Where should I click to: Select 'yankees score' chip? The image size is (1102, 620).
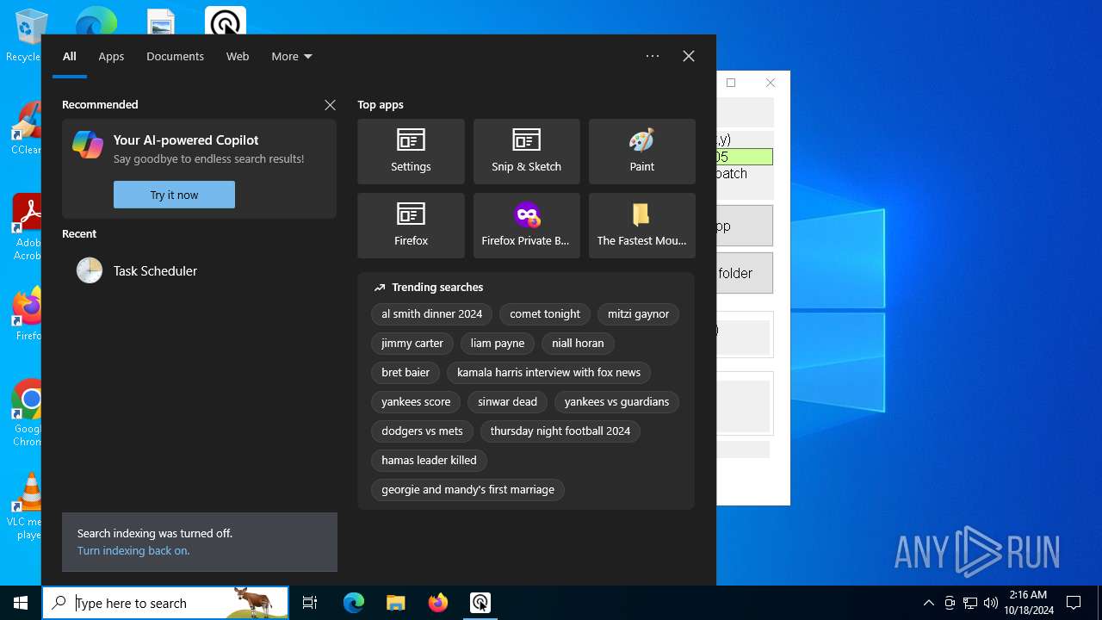416,402
